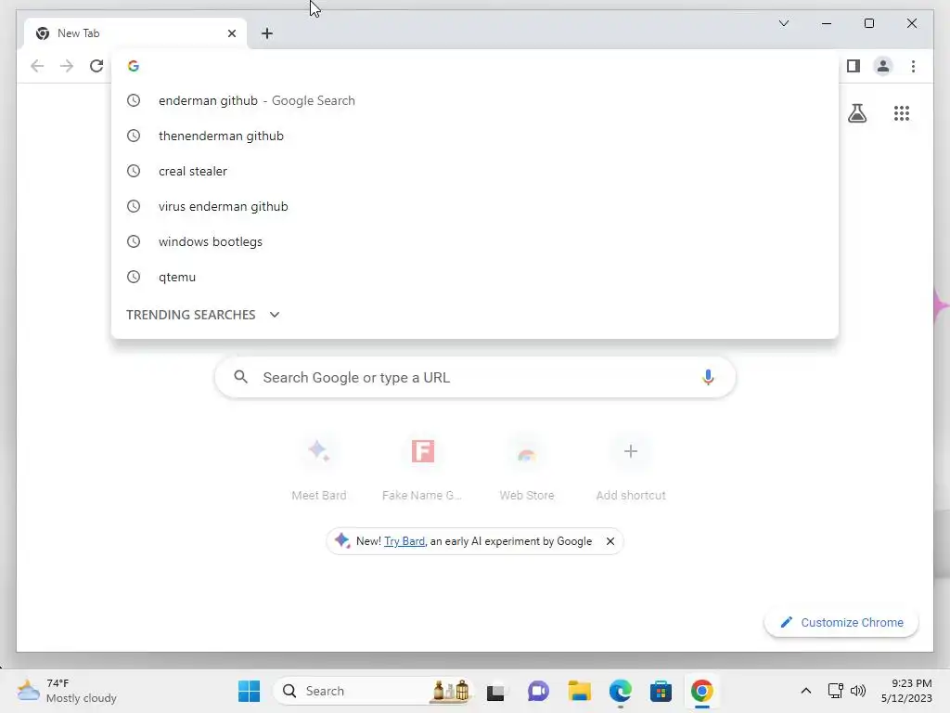Click the browser back arrow
Screen dimensions: 950x713
click(37, 66)
